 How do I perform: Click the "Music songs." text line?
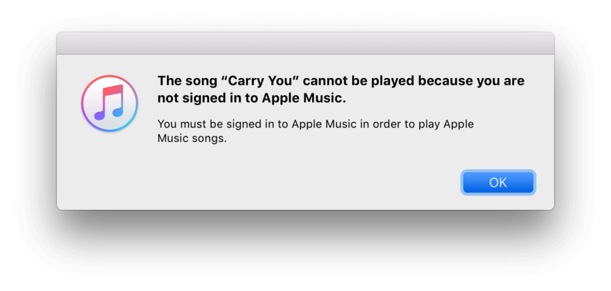192,139
